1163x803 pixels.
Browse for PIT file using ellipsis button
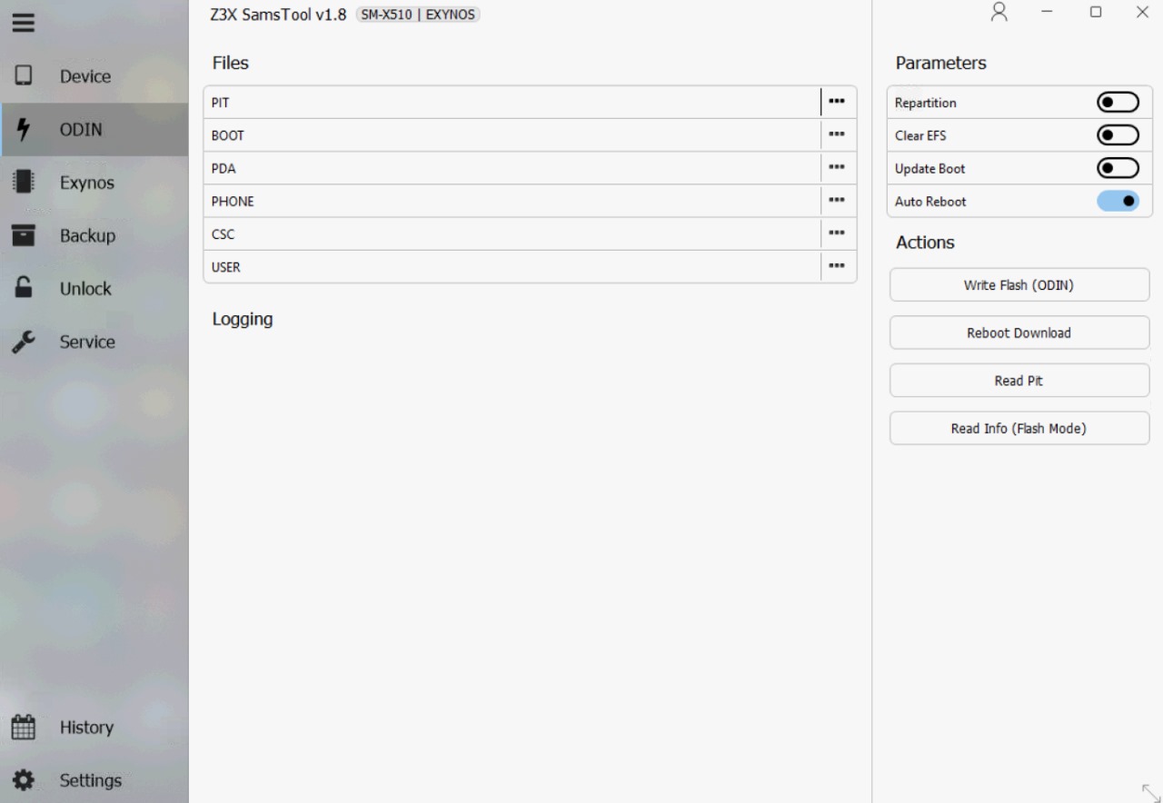click(837, 102)
